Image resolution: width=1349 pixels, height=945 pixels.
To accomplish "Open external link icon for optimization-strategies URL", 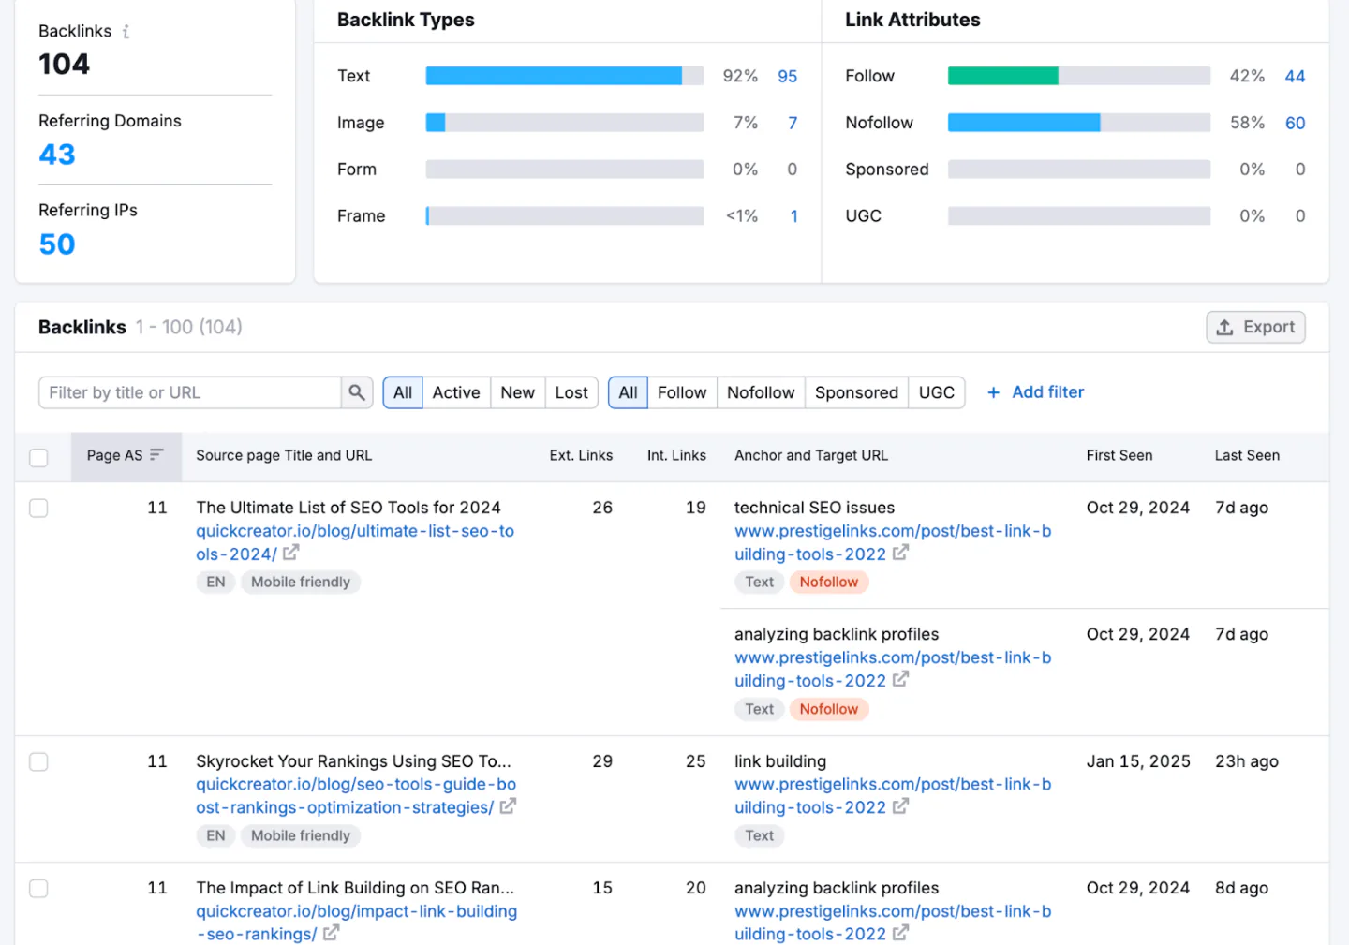I will pyautogui.click(x=508, y=806).
